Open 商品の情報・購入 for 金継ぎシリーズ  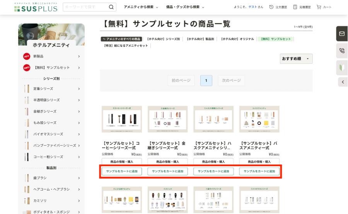coord(167,162)
